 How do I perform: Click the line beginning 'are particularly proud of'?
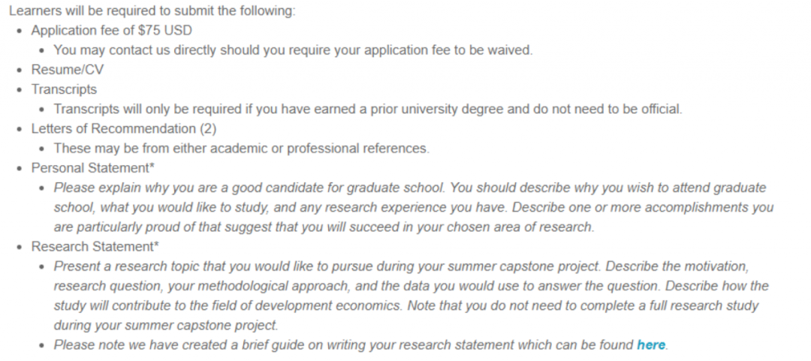click(x=323, y=227)
